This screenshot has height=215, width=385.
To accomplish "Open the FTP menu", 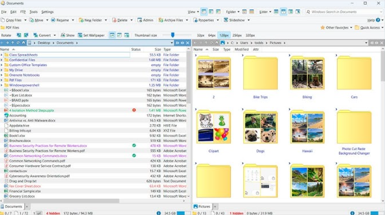I will tap(23, 12).
